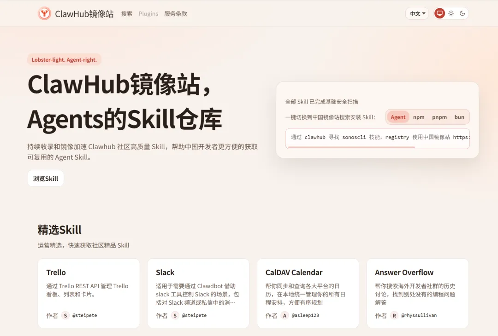This screenshot has height=336, width=498.
Task: Click the S avatar on Slack card
Action: tap(175, 315)
